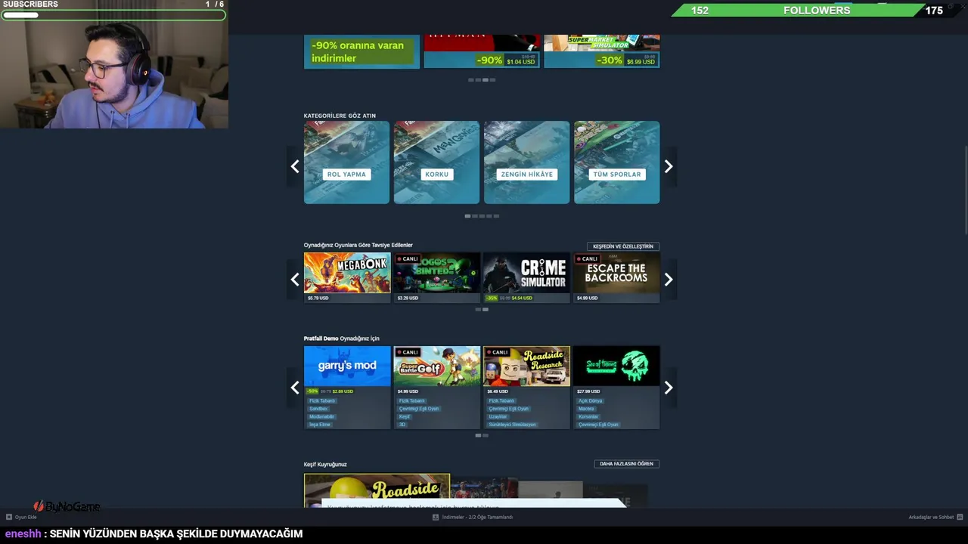Open the garry's mod thumbnail
The width and height of the screenshot is (968, 544).
347,366
